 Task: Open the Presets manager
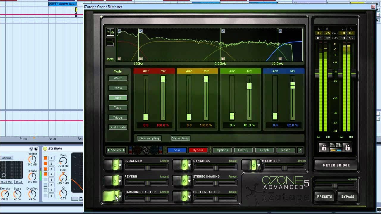point(324,196)
